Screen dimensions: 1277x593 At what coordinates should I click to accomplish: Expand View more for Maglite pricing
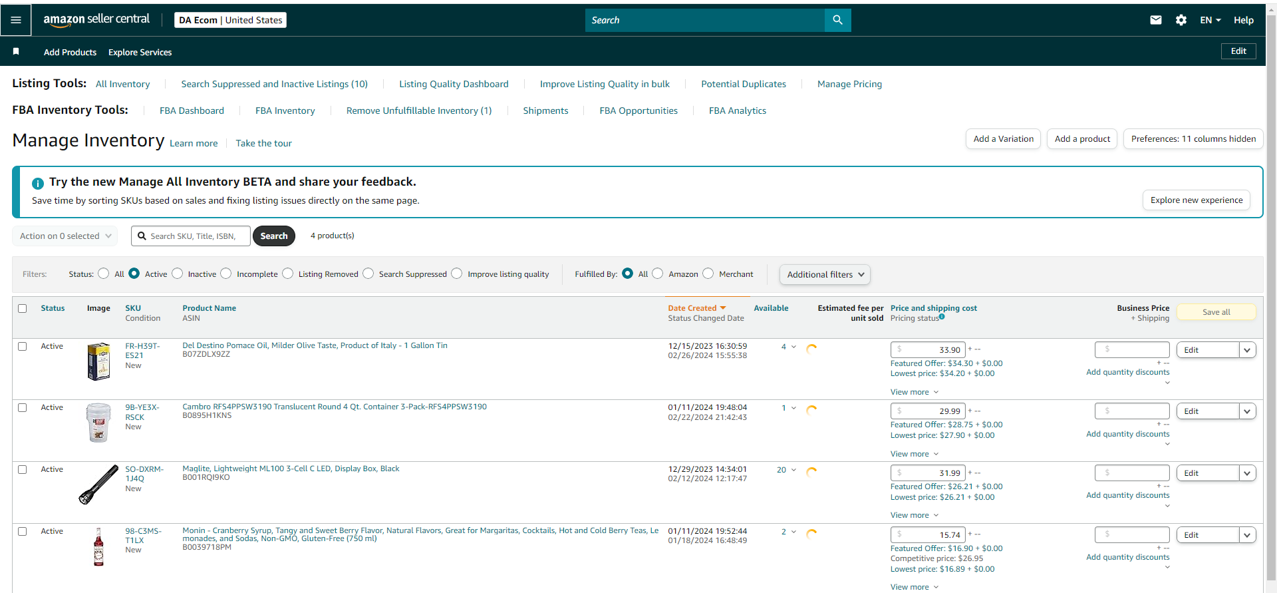click(x=915, y=515)
